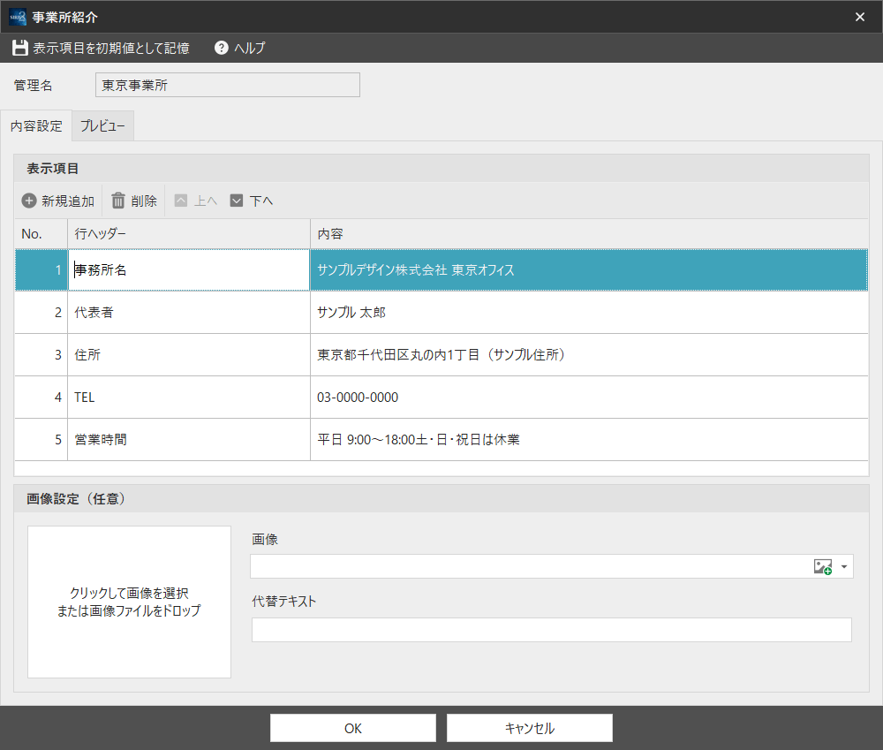This screenshot has width=883, height=750.
Task: Click the 新規追加 plus icon
Action: pyautogui.click(x=29, y=201)
